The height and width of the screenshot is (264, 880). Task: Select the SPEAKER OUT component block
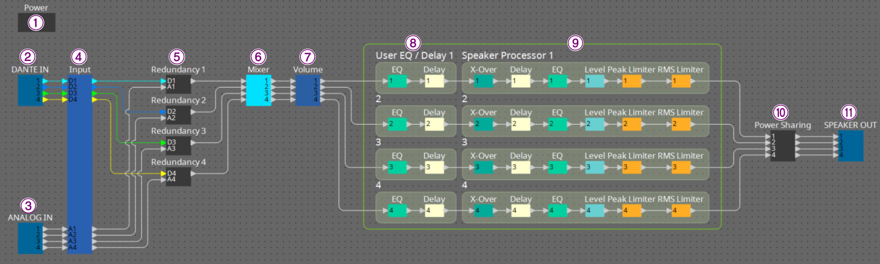click(851, 146)
